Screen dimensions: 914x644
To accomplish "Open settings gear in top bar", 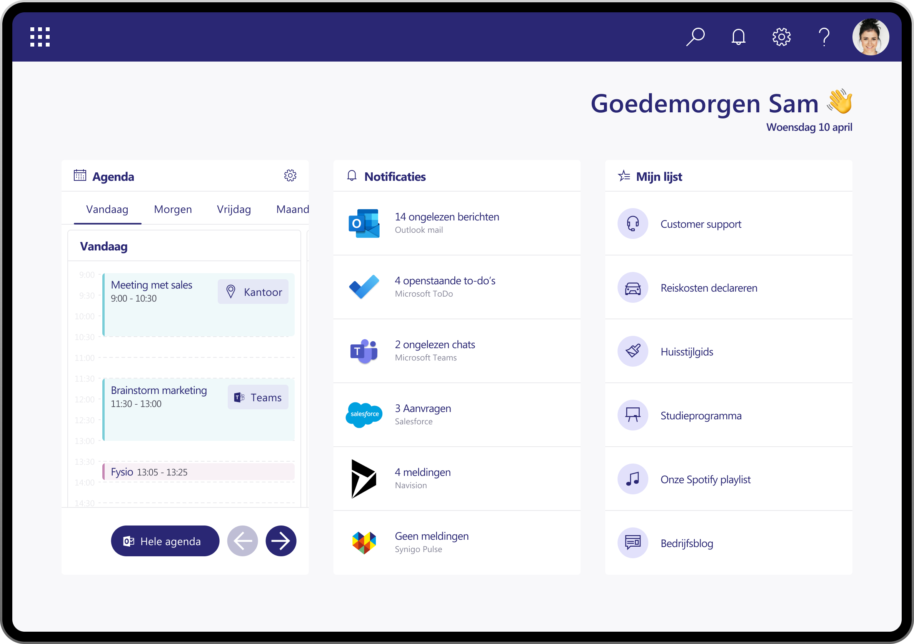I will pos(781,37).
